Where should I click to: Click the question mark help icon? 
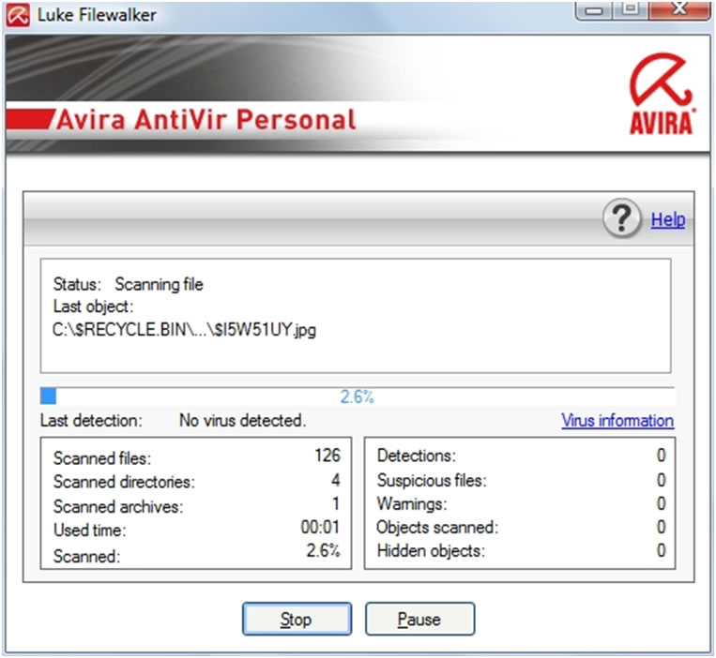click(622, 218)
